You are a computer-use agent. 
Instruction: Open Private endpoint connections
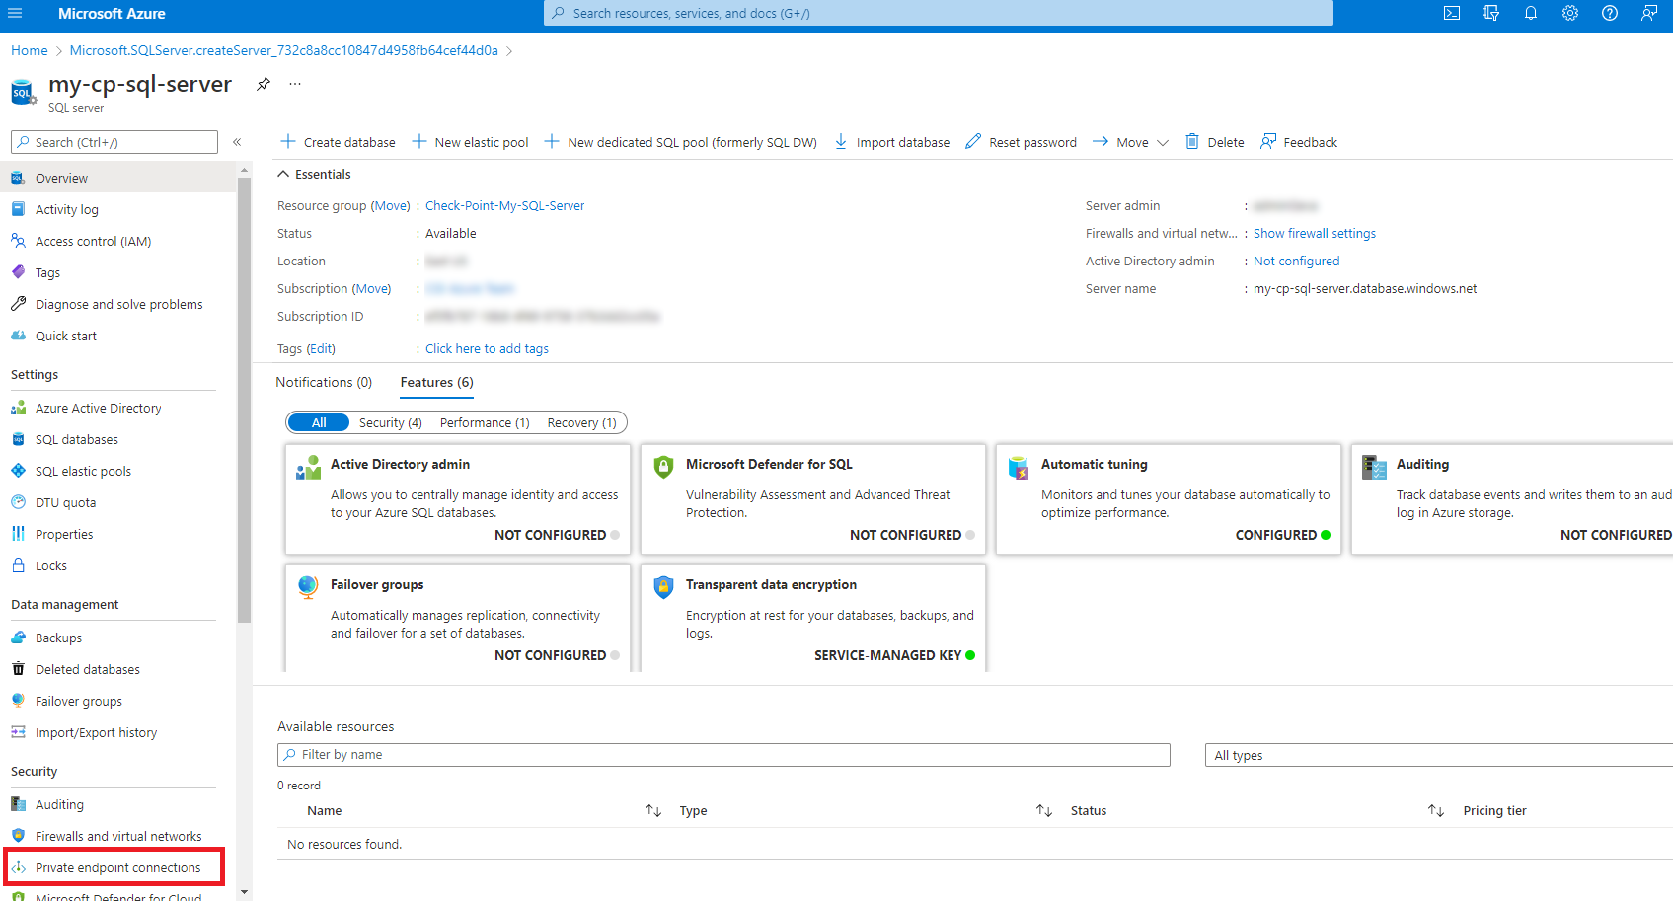pyautogui.click(x=118, y=867)
